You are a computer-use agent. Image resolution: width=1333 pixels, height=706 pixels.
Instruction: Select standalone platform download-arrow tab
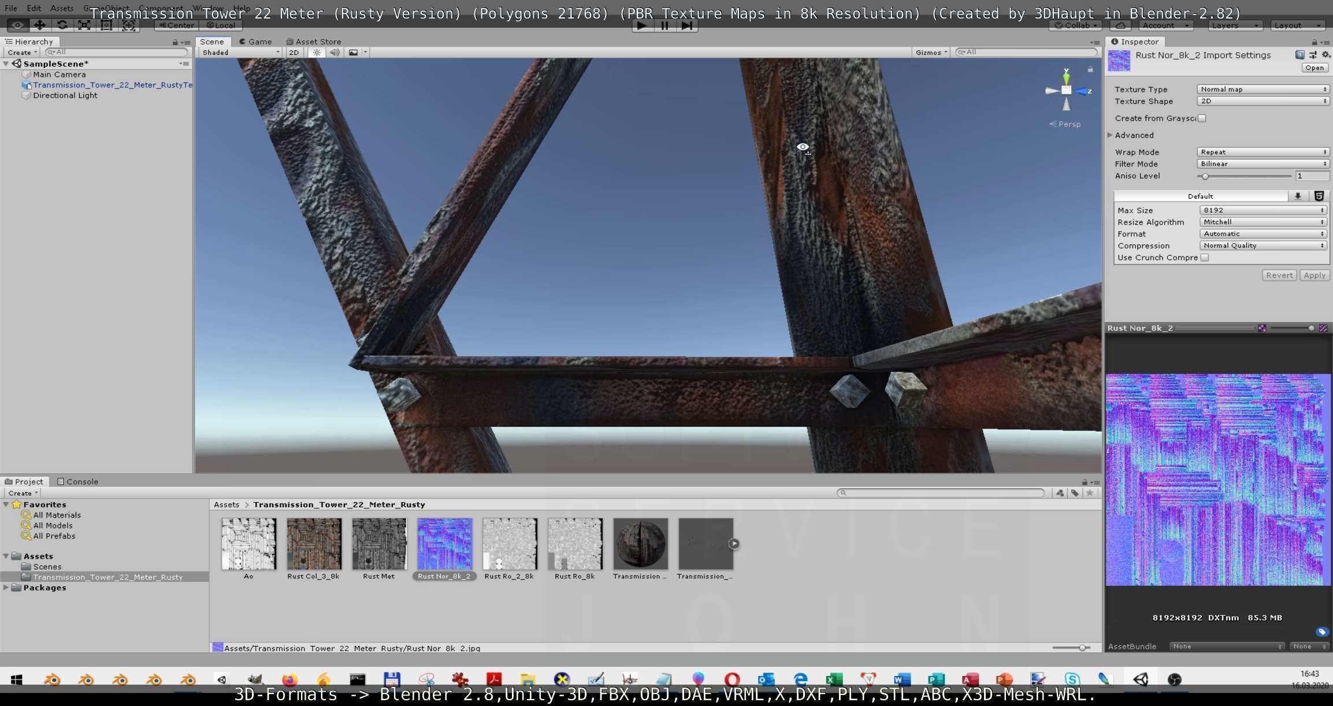click(1298, 196)
